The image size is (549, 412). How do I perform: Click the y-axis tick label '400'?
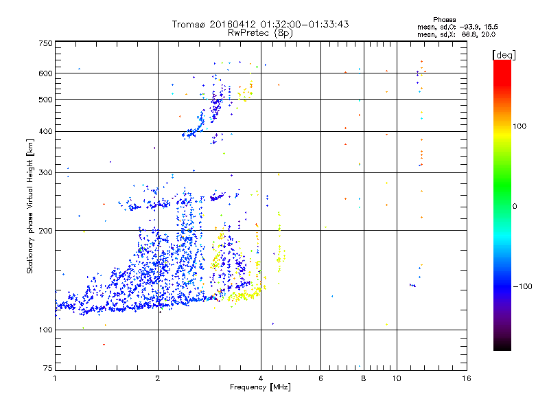45,132
